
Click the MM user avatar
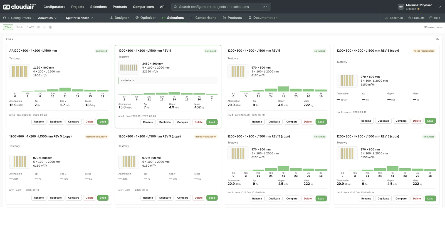pos(401,7)
